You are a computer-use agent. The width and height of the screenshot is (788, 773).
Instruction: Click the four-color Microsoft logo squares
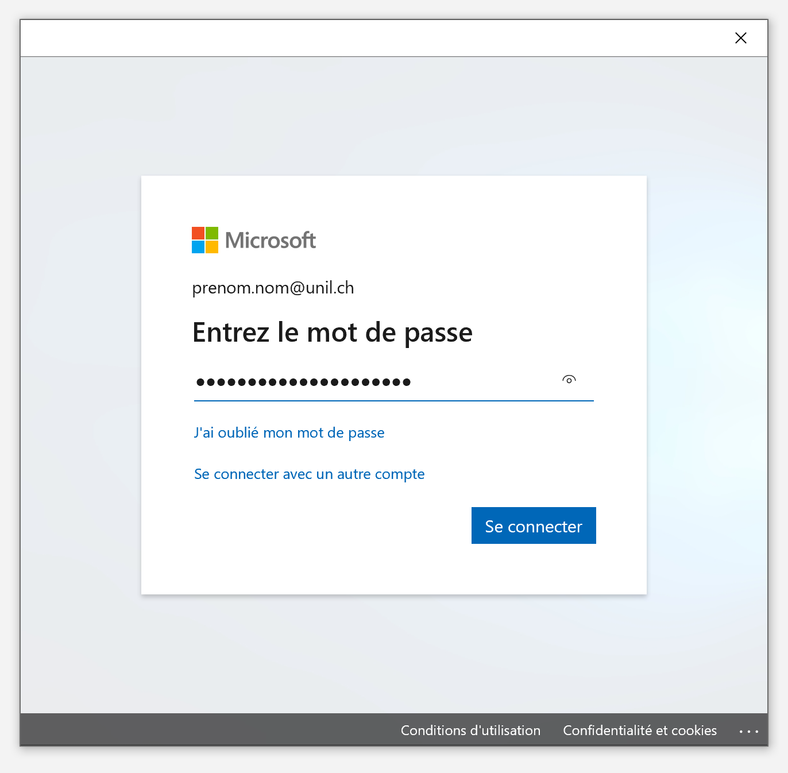205,240
